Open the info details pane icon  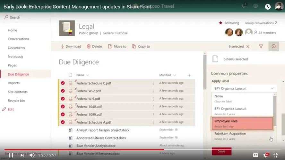(273, 46)
